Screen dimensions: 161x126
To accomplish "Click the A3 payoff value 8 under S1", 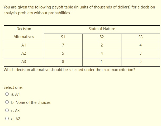I will point(63,62).
